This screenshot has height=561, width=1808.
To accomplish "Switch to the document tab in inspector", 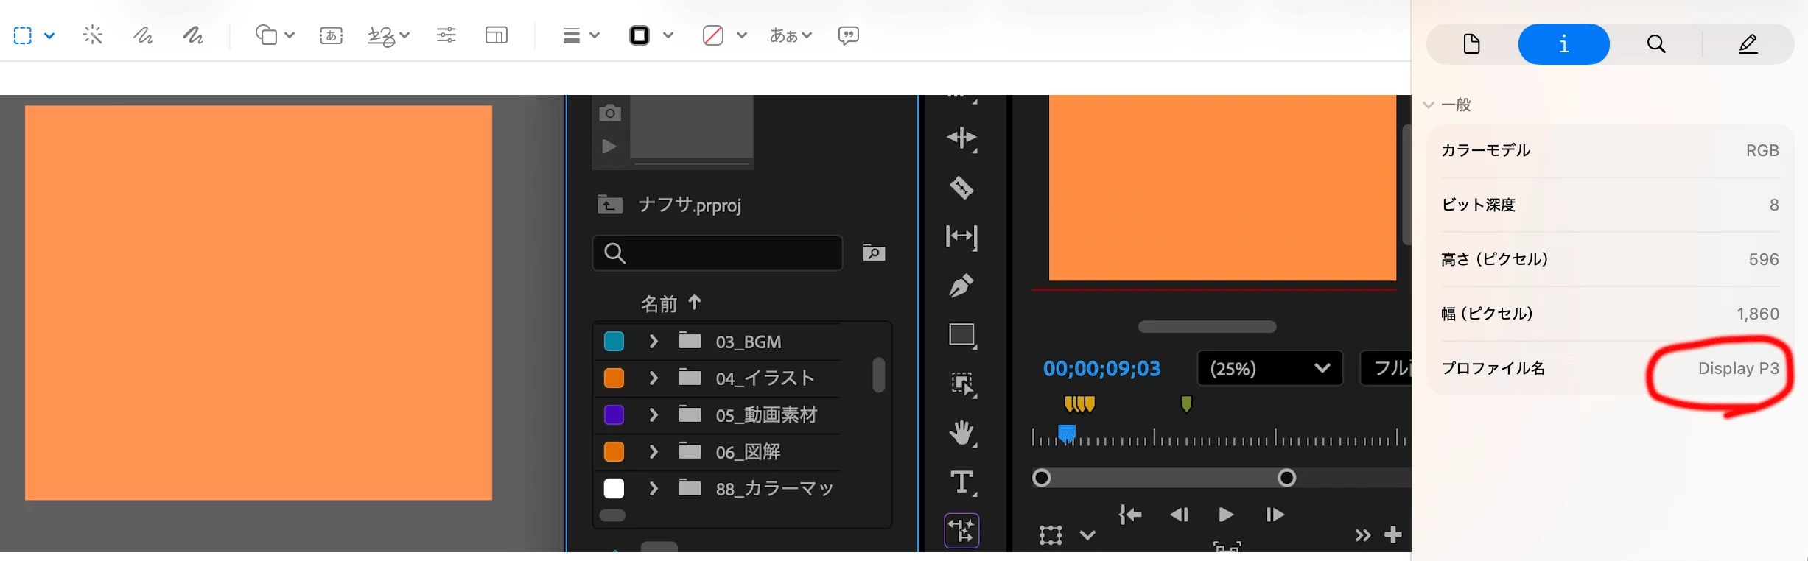I will 1471,44.
